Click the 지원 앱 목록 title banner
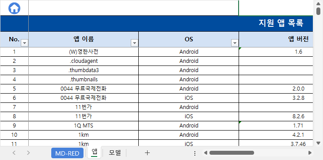This screenshot has width=323, height=160. 171,24
